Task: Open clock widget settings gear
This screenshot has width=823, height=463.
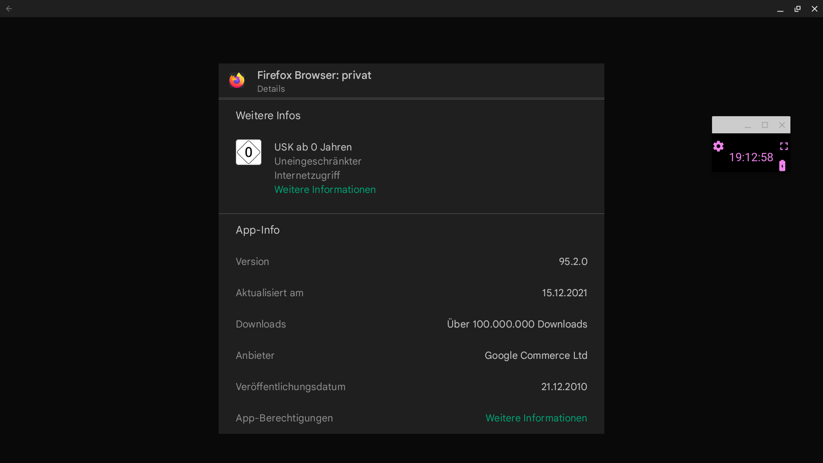Action: click(x=718, y=146)
